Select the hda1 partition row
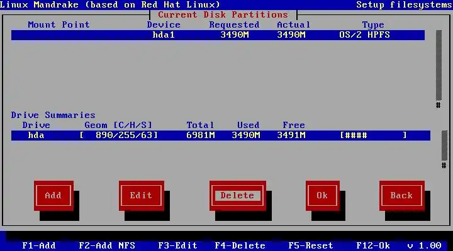Image resolution: width=453 pixels, height=251 pixels. (x=218, y=35)
